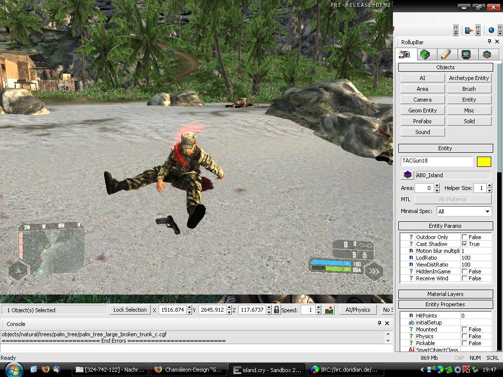Close the Console panel
The height and width of the screenshot is (377, 503).
387,323
